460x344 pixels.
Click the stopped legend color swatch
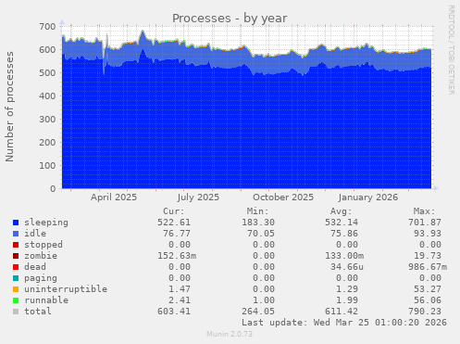pos(16,245)
